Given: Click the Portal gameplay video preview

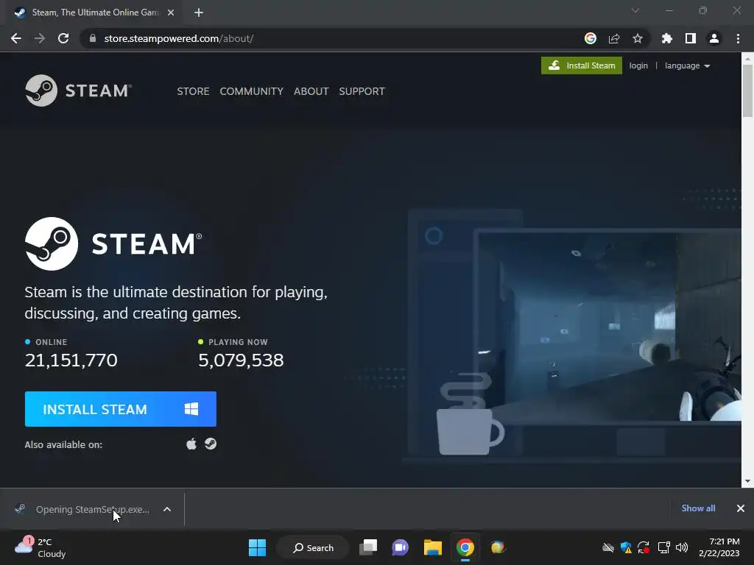Looking at the screenshot, I should click(608, 327).
